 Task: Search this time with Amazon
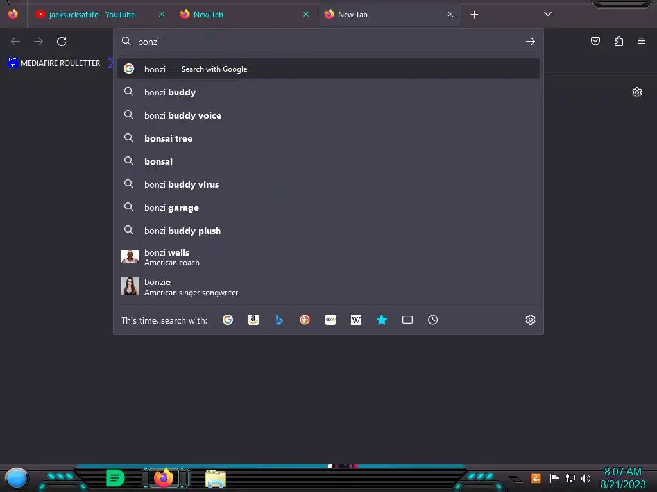pyautogui.click(x=253, y=320)
